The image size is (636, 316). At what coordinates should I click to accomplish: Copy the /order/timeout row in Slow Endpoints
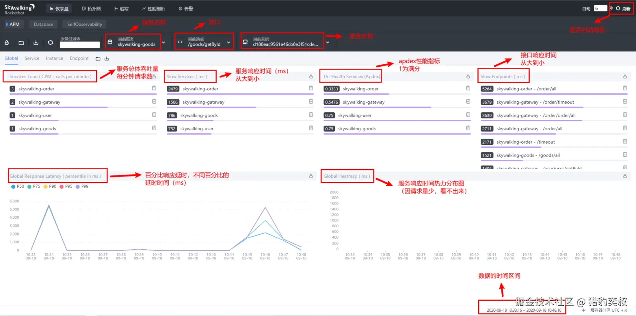[x=625, y=102]
